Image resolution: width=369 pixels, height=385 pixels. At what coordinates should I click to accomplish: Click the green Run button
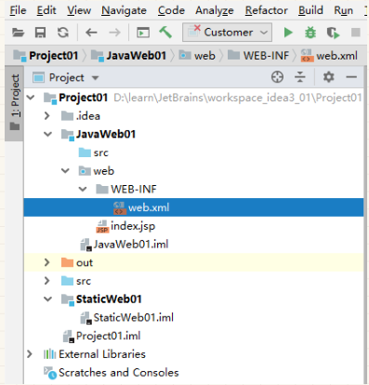[x=288, y=33]
